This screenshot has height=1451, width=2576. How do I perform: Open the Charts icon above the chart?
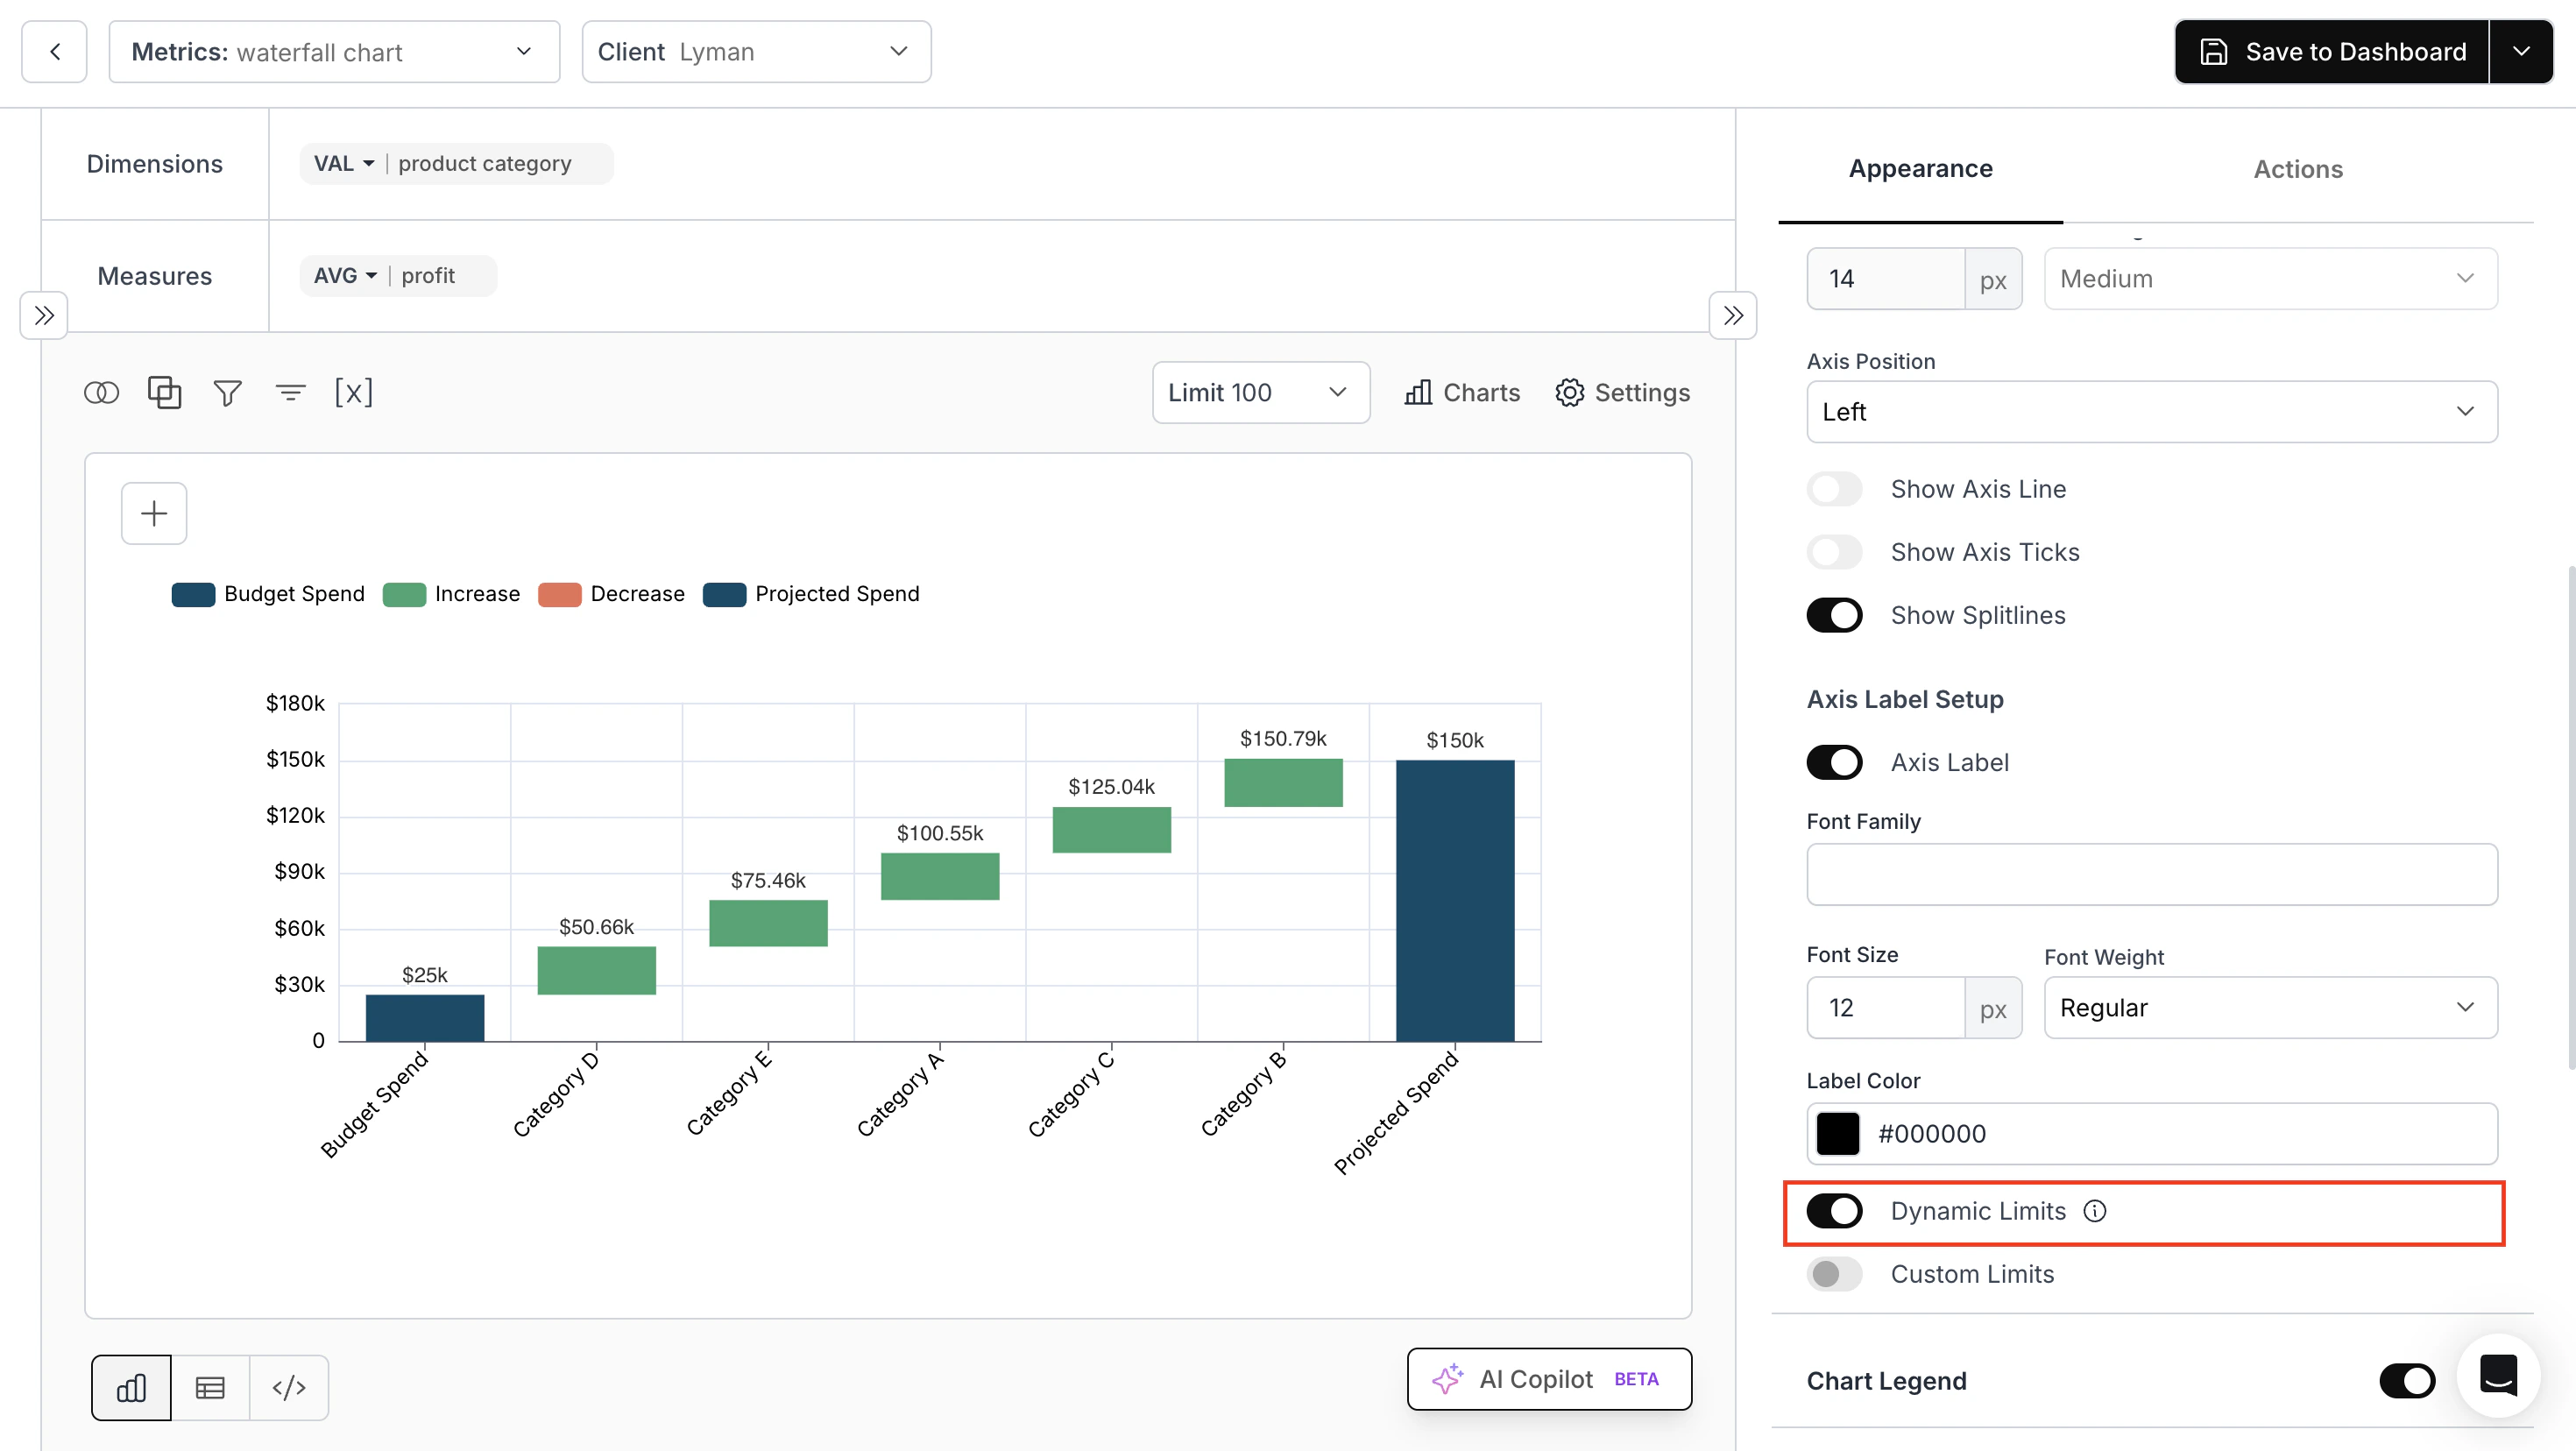(x=1461, y=392)
